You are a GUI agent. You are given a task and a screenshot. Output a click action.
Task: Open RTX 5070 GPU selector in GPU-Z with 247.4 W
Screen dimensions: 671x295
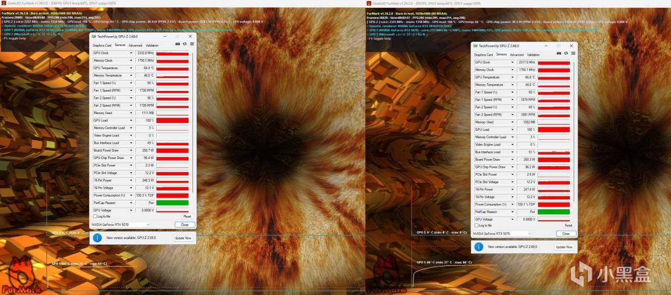click(x=502, y=234)
